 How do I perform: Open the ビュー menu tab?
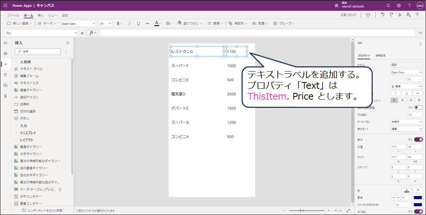click(53, 15)
